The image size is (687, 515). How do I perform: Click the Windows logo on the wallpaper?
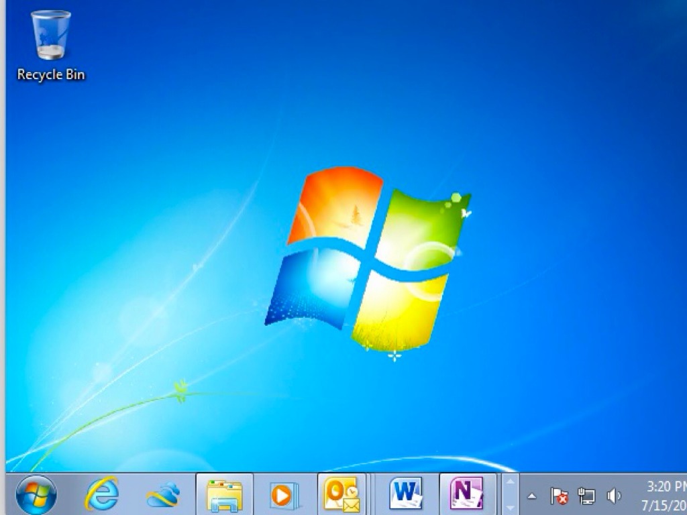point(368,258)
